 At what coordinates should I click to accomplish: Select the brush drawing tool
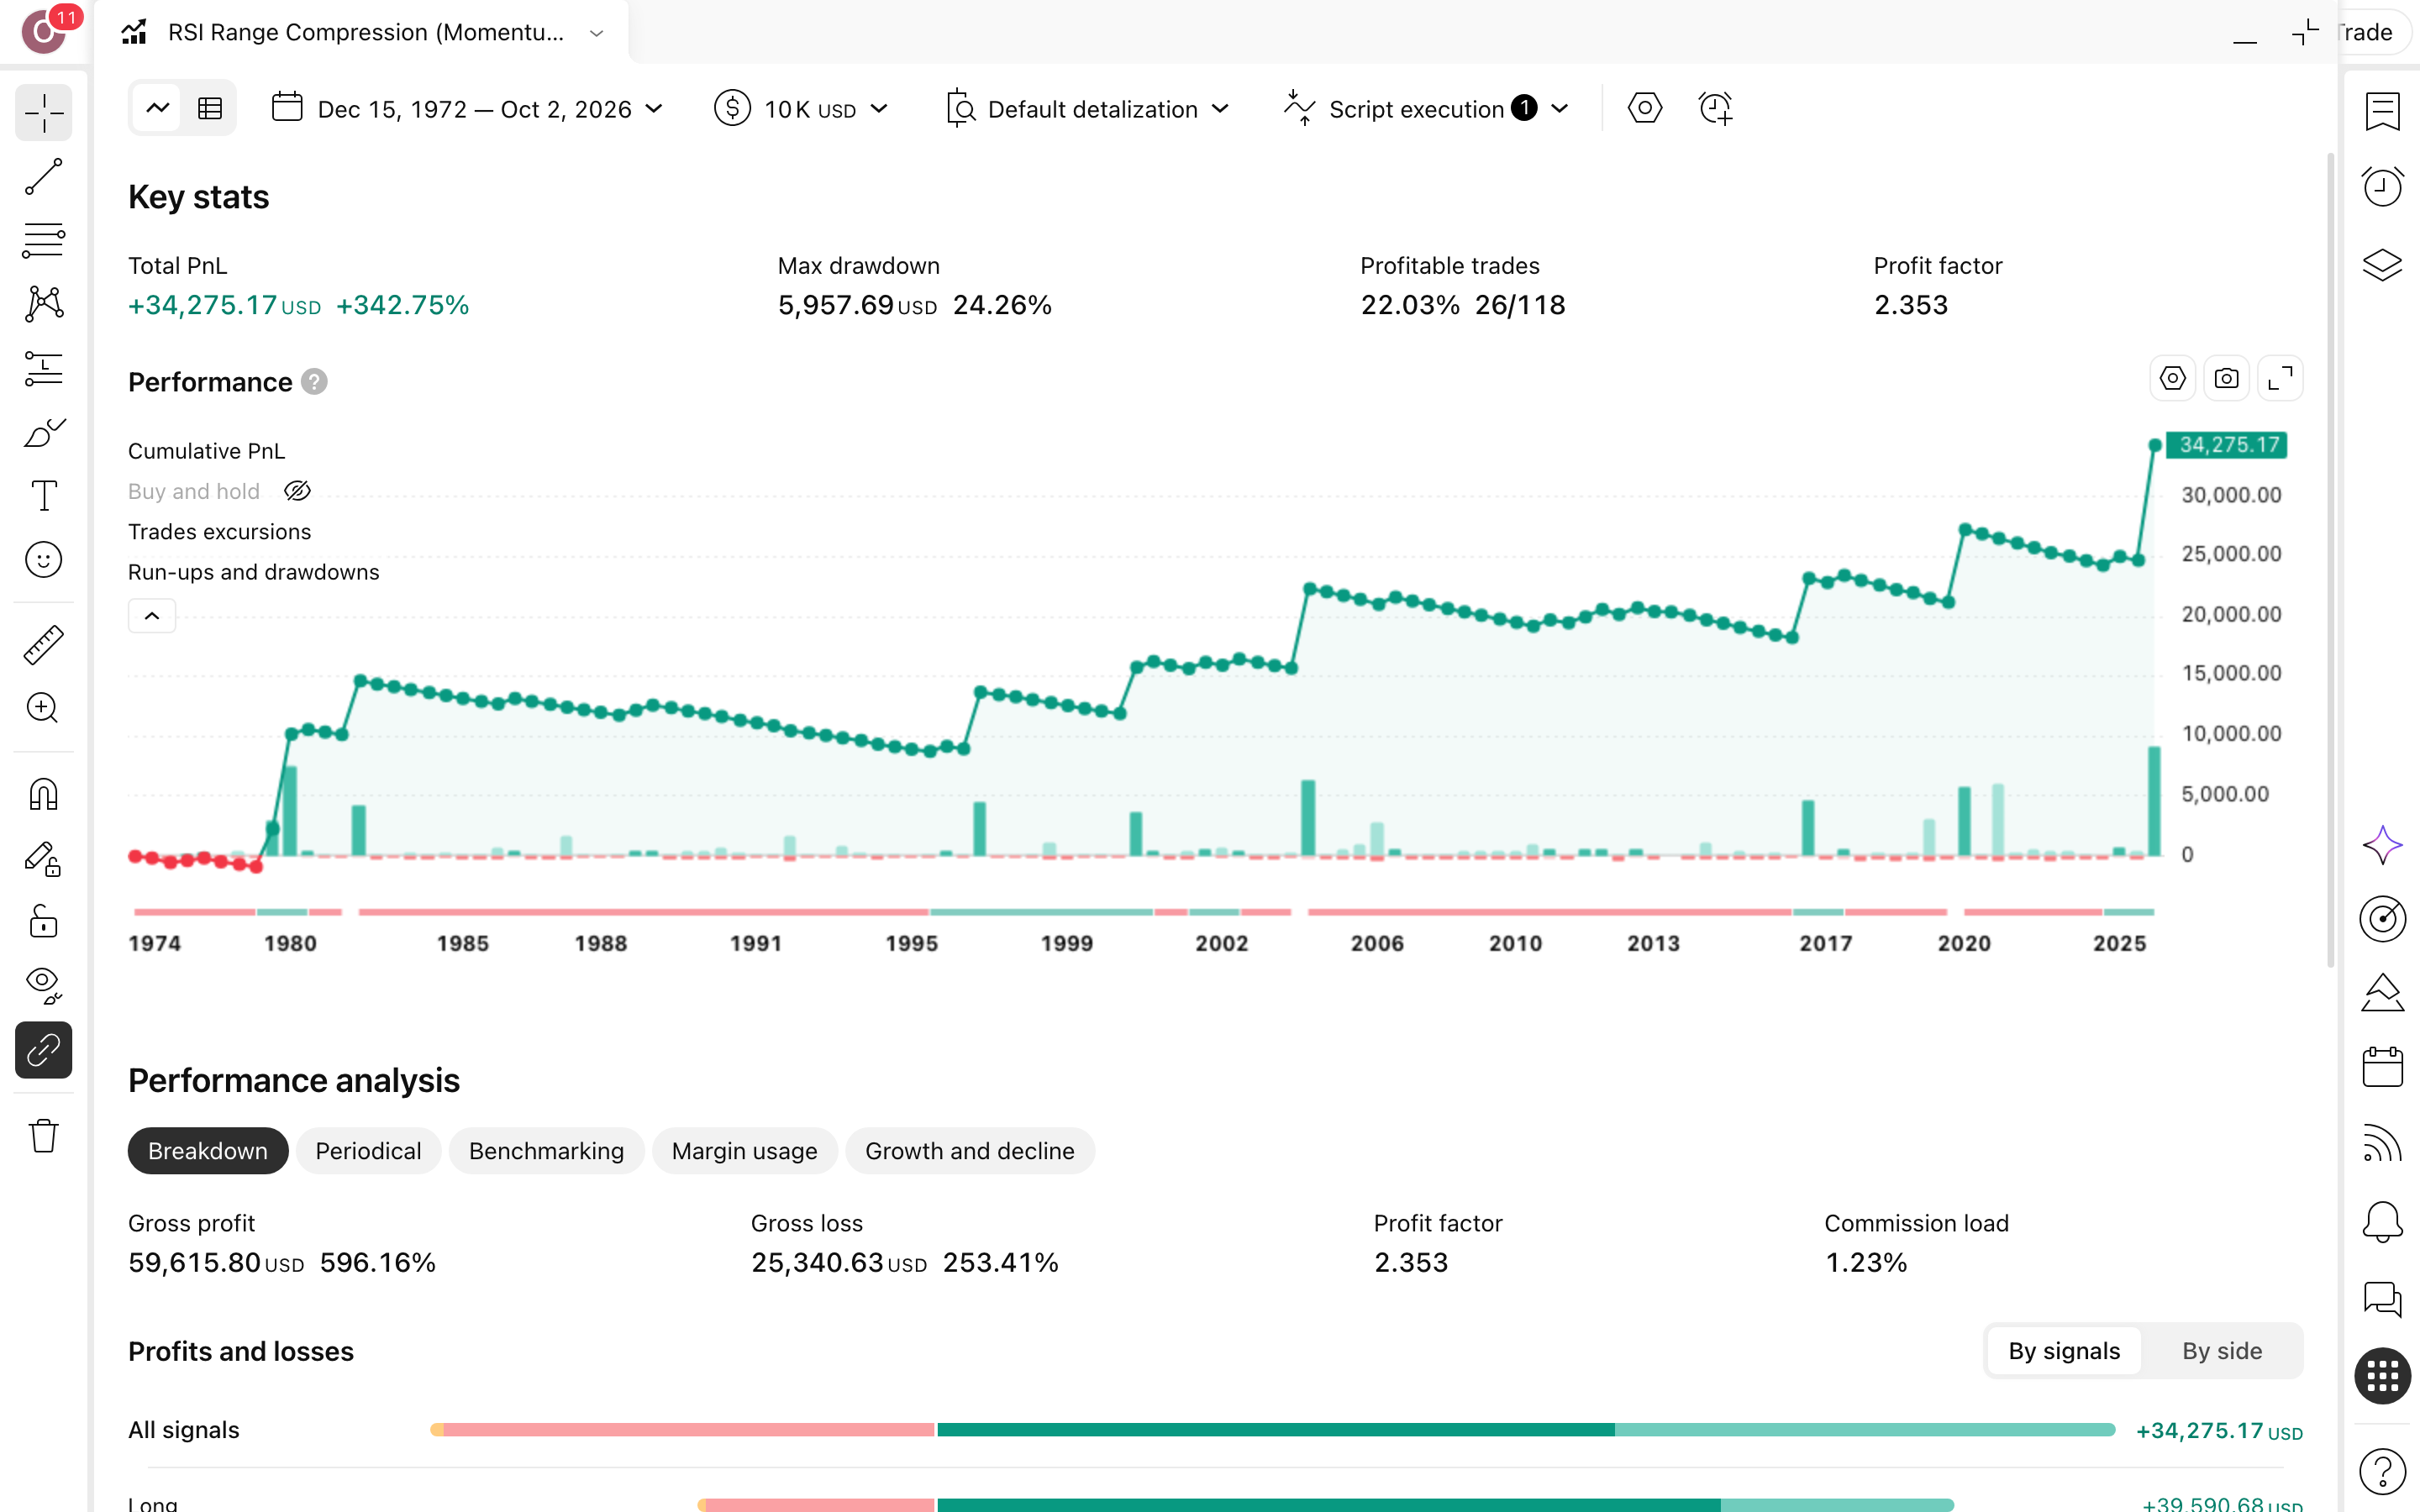43,432
